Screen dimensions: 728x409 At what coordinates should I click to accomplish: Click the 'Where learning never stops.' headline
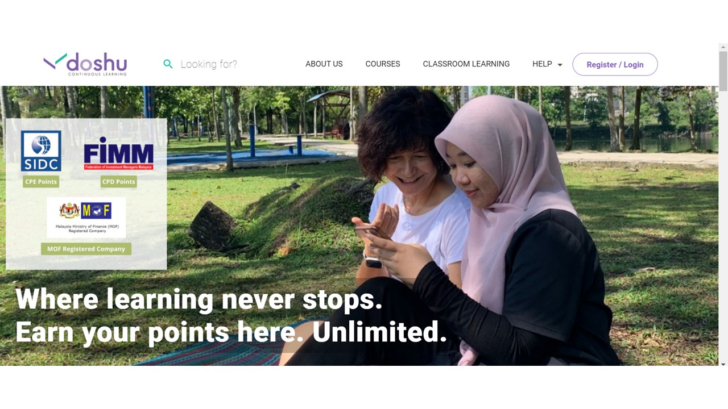point(199,299)
